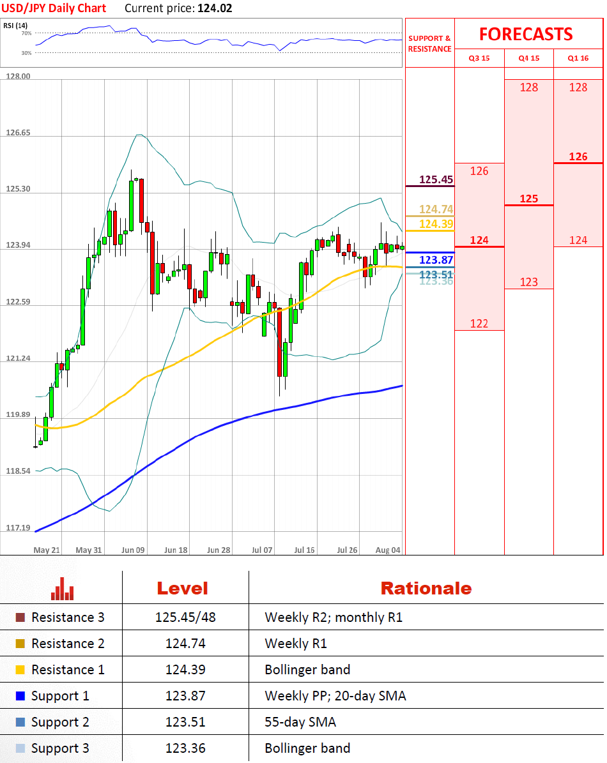Select the Q4 15 forecast column header
Image resolution: width=607 pixels, height=763 pixels.
pos(528,58)
